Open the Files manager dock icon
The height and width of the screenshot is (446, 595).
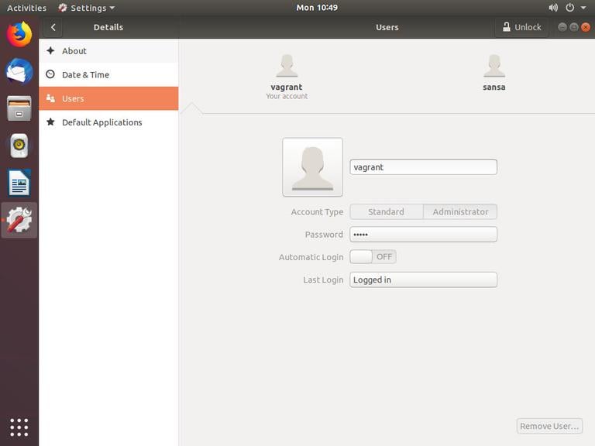click(19, 108)
